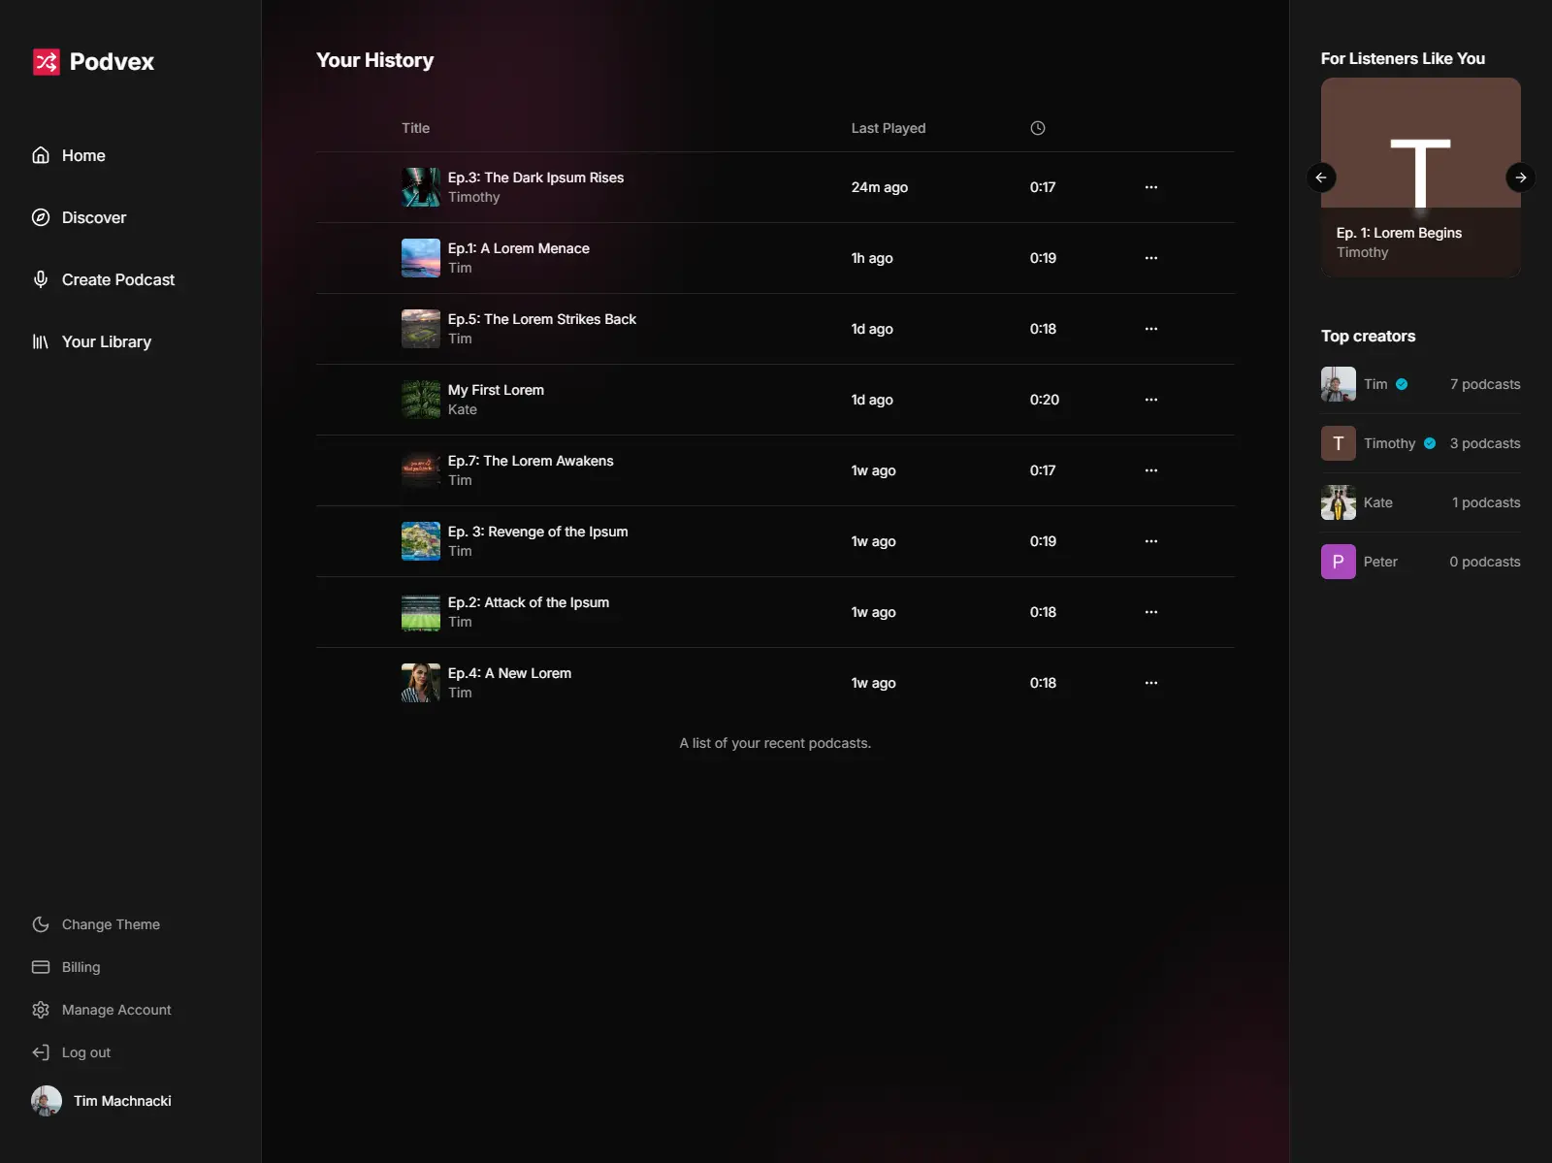The height and width of the screenshot is (1163, 1552).
Task: Show next recommended podcast with right arrow
Action: point(1521,178)
